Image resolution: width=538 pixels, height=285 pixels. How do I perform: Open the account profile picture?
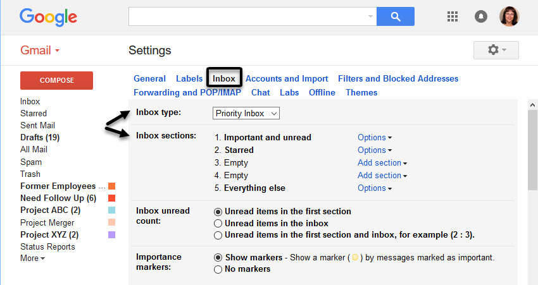[x=509, y=16]
